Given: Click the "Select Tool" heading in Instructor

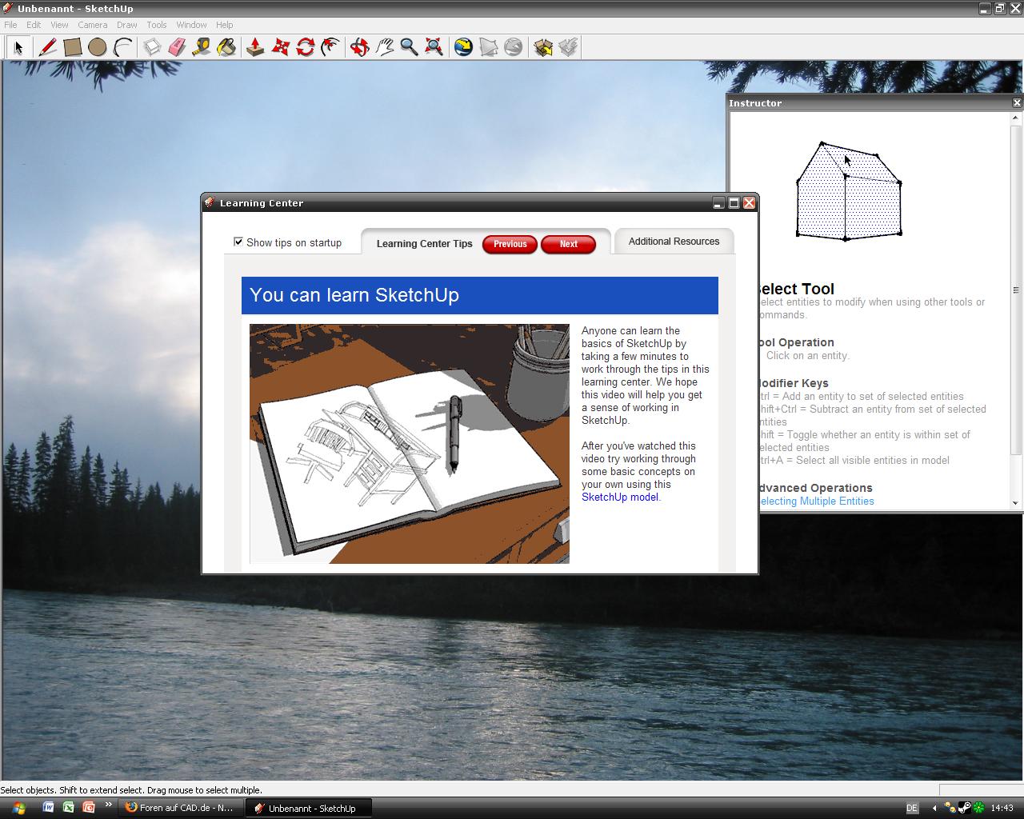Looking at the screenshot, I should point(796,289).
